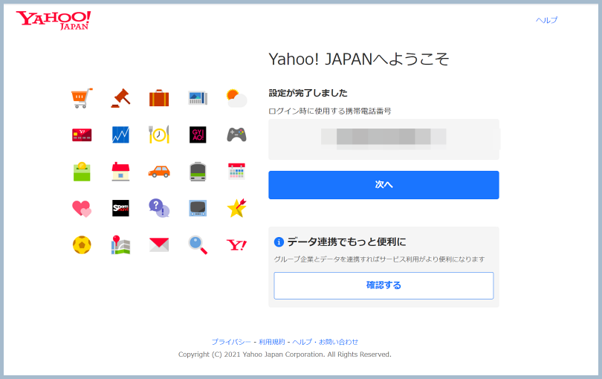Open the calendar icon
602x379 pixels.
pos(236,171)
